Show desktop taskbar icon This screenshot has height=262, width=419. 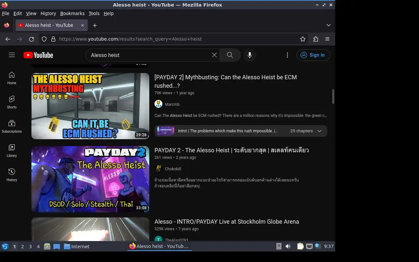pos(57,247)
